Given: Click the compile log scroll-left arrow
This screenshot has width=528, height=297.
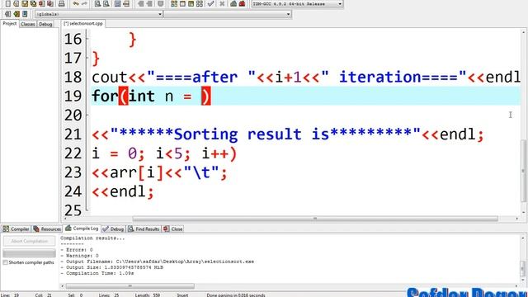Looking at the screenshot, I should point(63,286).
